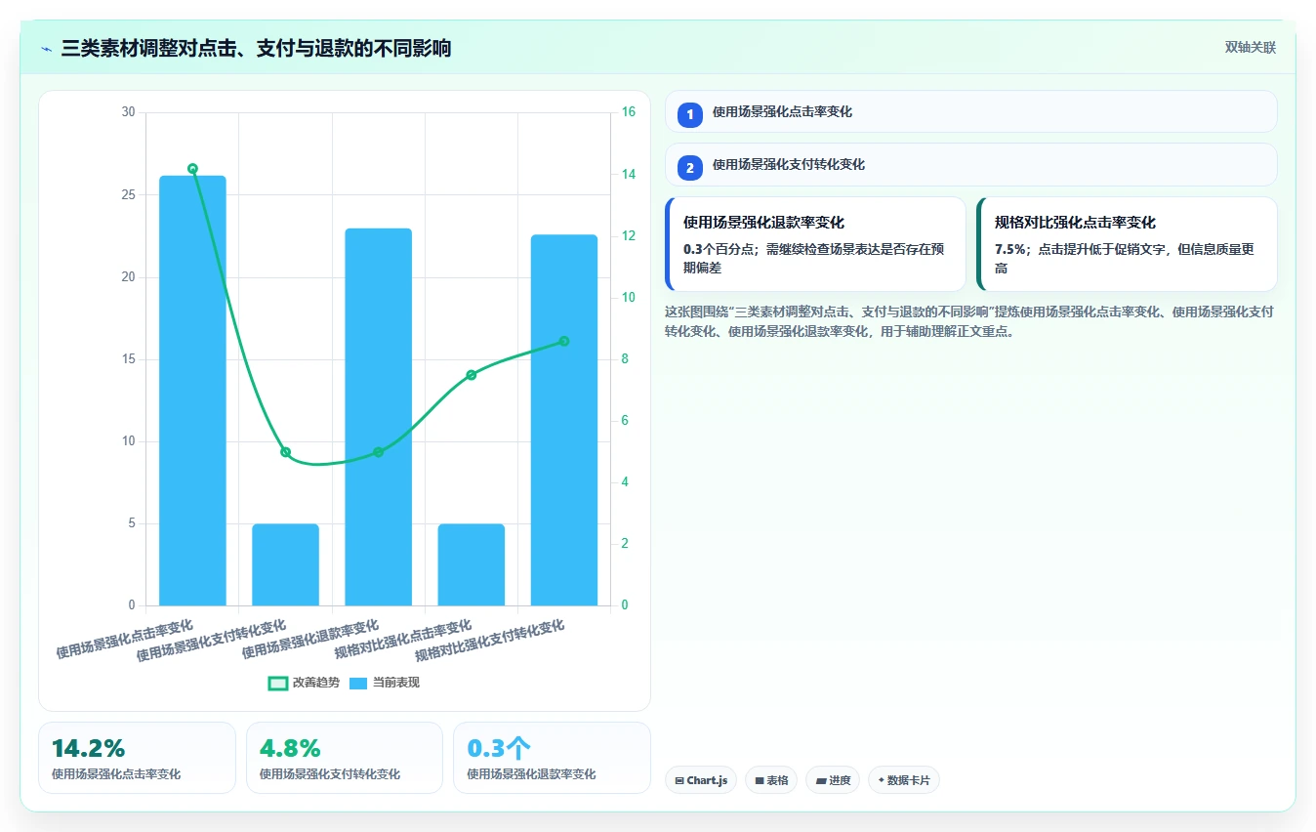The image size is (1316, 832).
Task: Click the lightning icon beside the chart title
Action: click(47, 49)
